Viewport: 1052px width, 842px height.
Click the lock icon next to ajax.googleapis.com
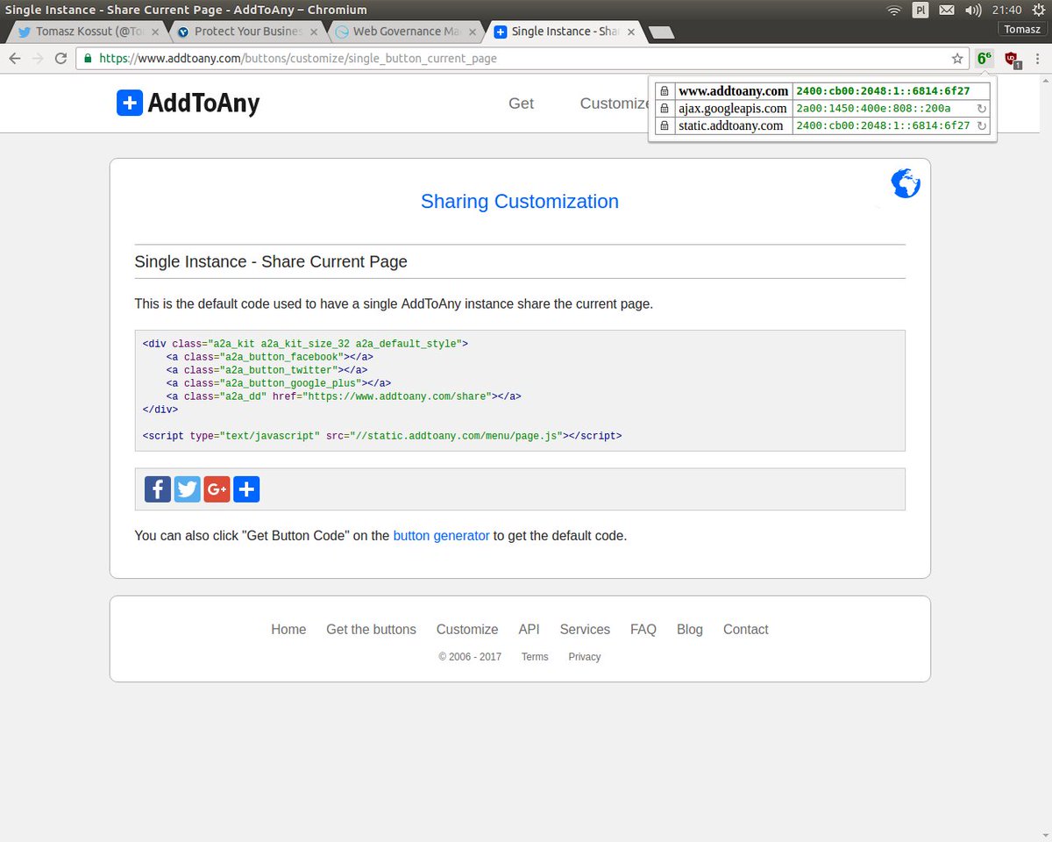(x=665, y=109)
